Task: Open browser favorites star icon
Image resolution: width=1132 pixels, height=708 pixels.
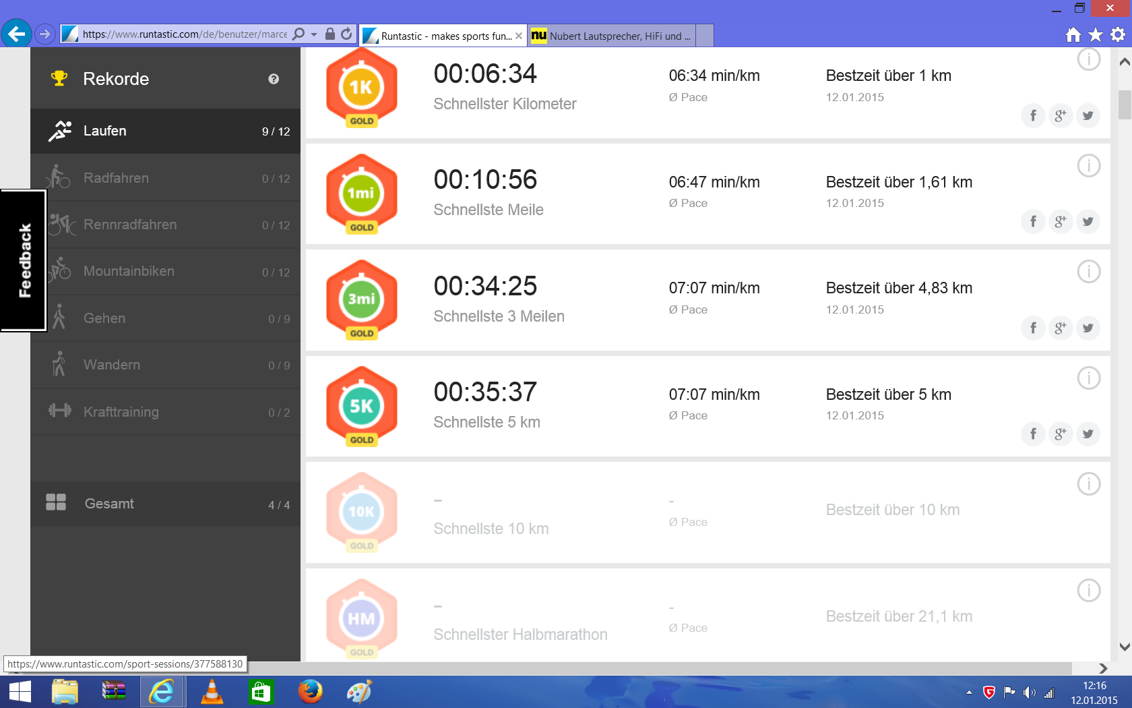Action: [1096, 34]
